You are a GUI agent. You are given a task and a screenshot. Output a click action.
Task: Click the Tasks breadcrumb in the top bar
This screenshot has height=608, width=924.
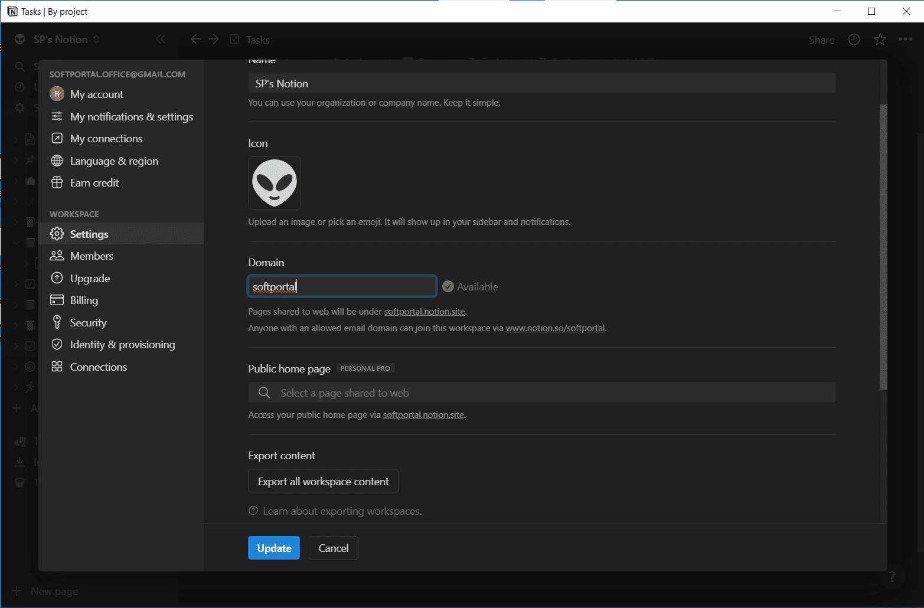250,40
